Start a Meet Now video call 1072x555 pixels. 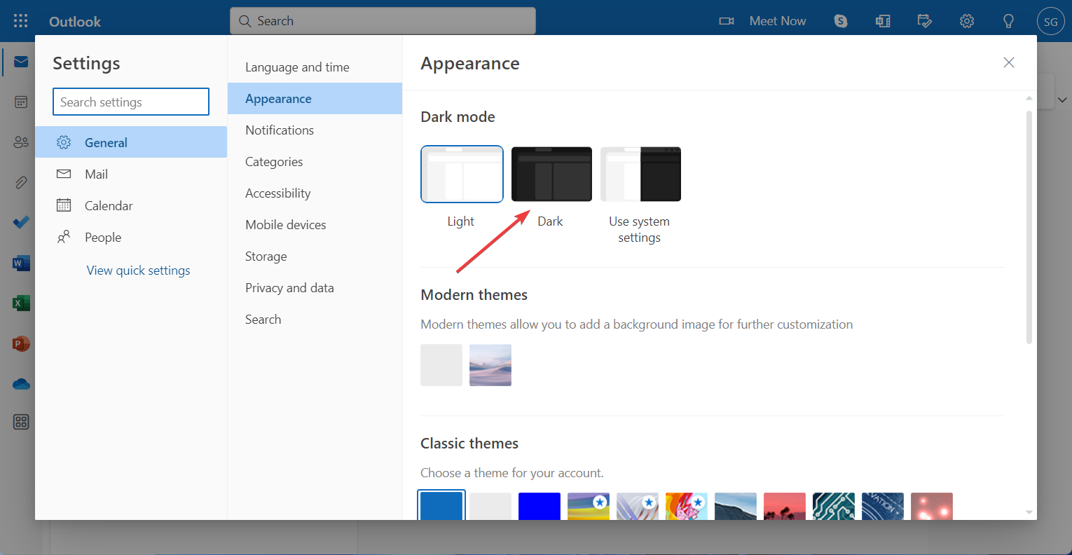[x=763, y=21]
